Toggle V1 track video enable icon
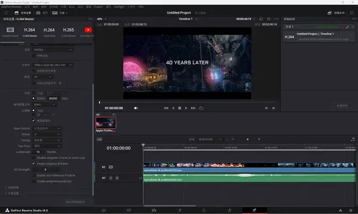The height and width of the screenshot is (214, 358). (111, 167)
